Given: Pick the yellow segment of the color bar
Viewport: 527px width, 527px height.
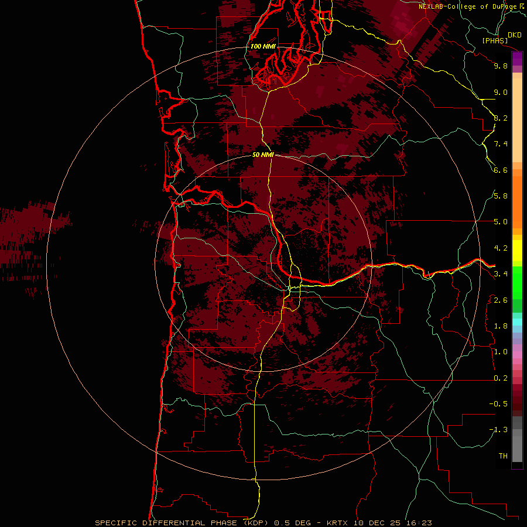Looking at the screenshot, I should coord(517,251).
